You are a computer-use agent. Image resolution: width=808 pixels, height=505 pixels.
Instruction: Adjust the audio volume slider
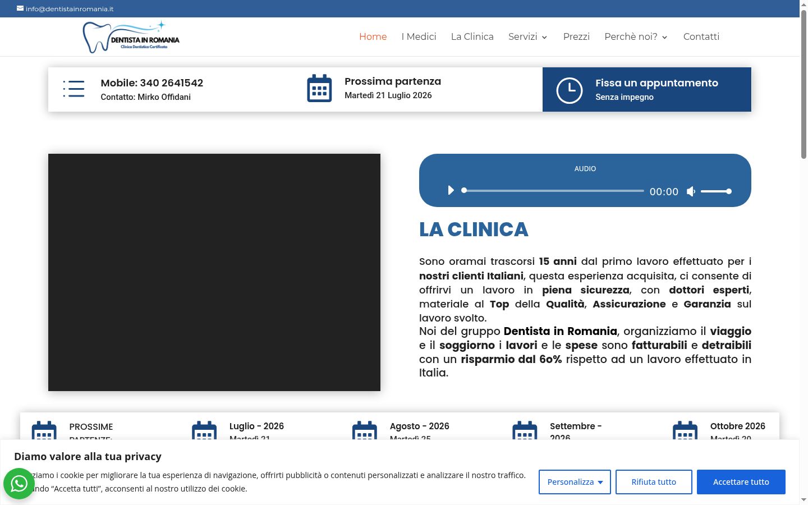(716, 191)
